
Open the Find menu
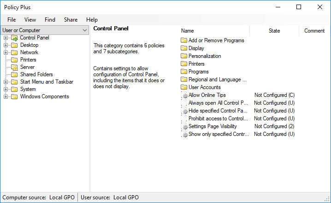pyautogui.click(x=50, y=20)
